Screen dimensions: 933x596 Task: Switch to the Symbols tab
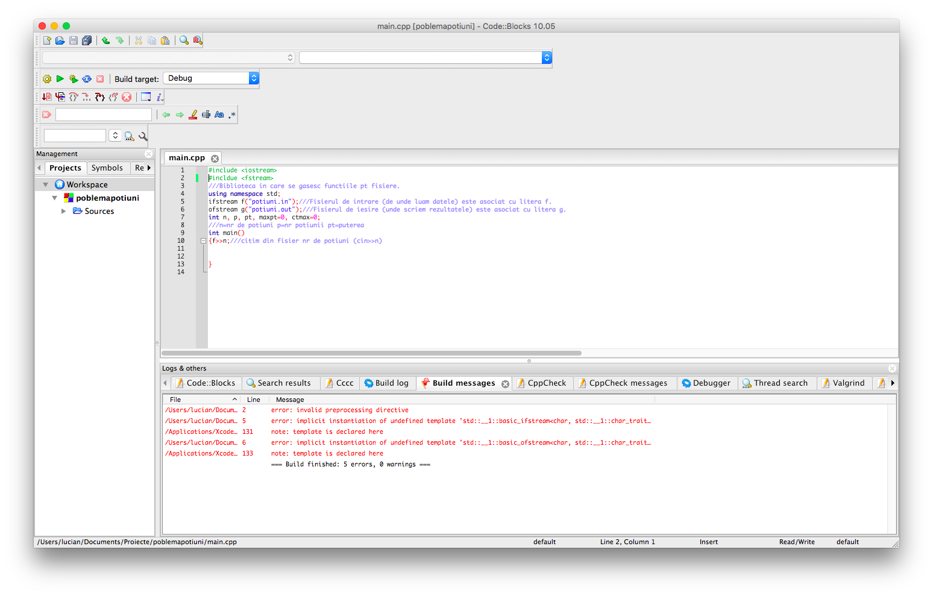107,168
